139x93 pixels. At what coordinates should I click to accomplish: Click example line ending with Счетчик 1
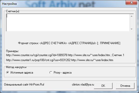pos(65,55)
